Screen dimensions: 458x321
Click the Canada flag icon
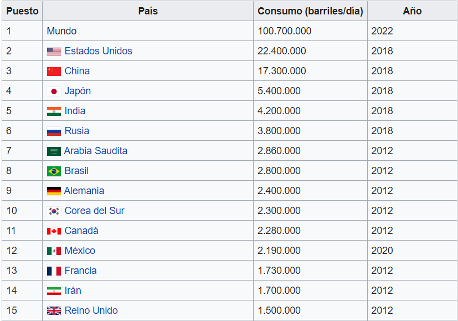53,231
